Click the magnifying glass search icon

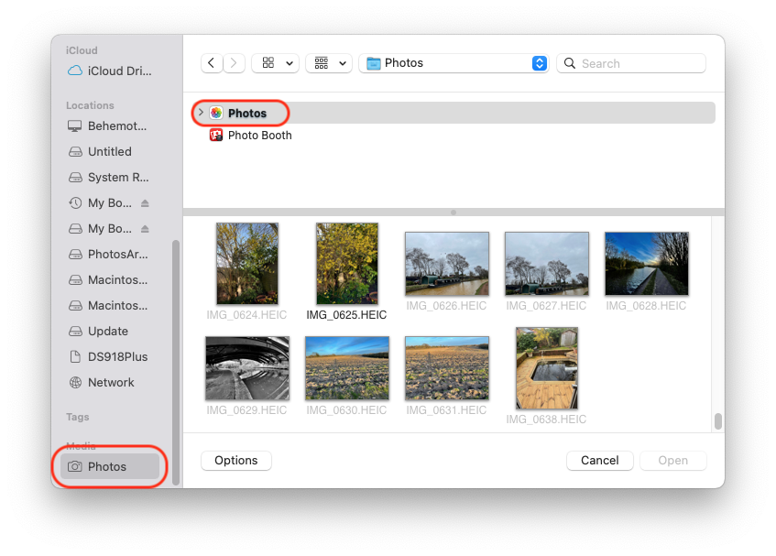coord(570,63)
